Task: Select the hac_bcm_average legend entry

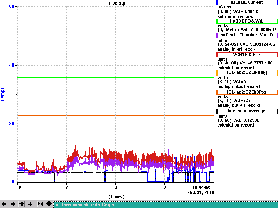Action: click(x=247, y=111)
